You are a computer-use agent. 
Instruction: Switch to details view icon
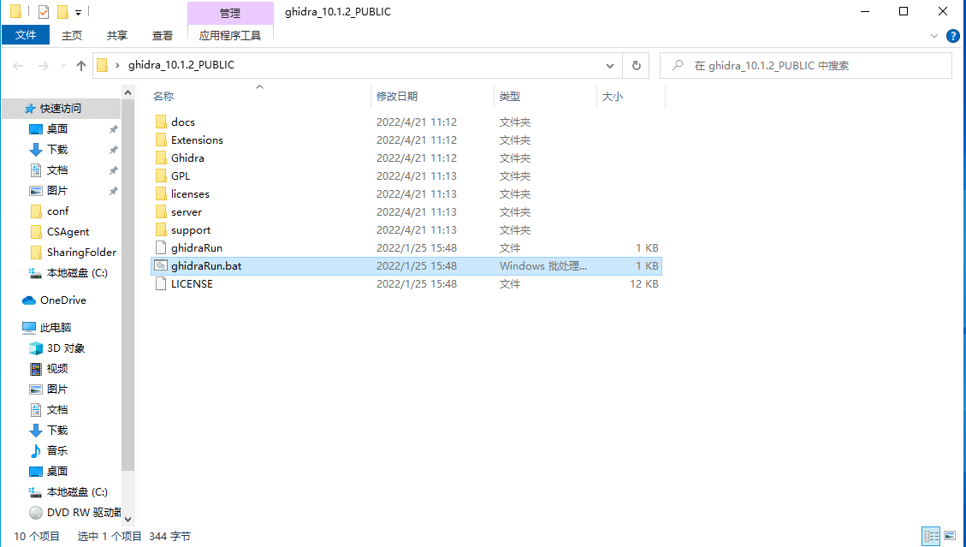(931, 536)
